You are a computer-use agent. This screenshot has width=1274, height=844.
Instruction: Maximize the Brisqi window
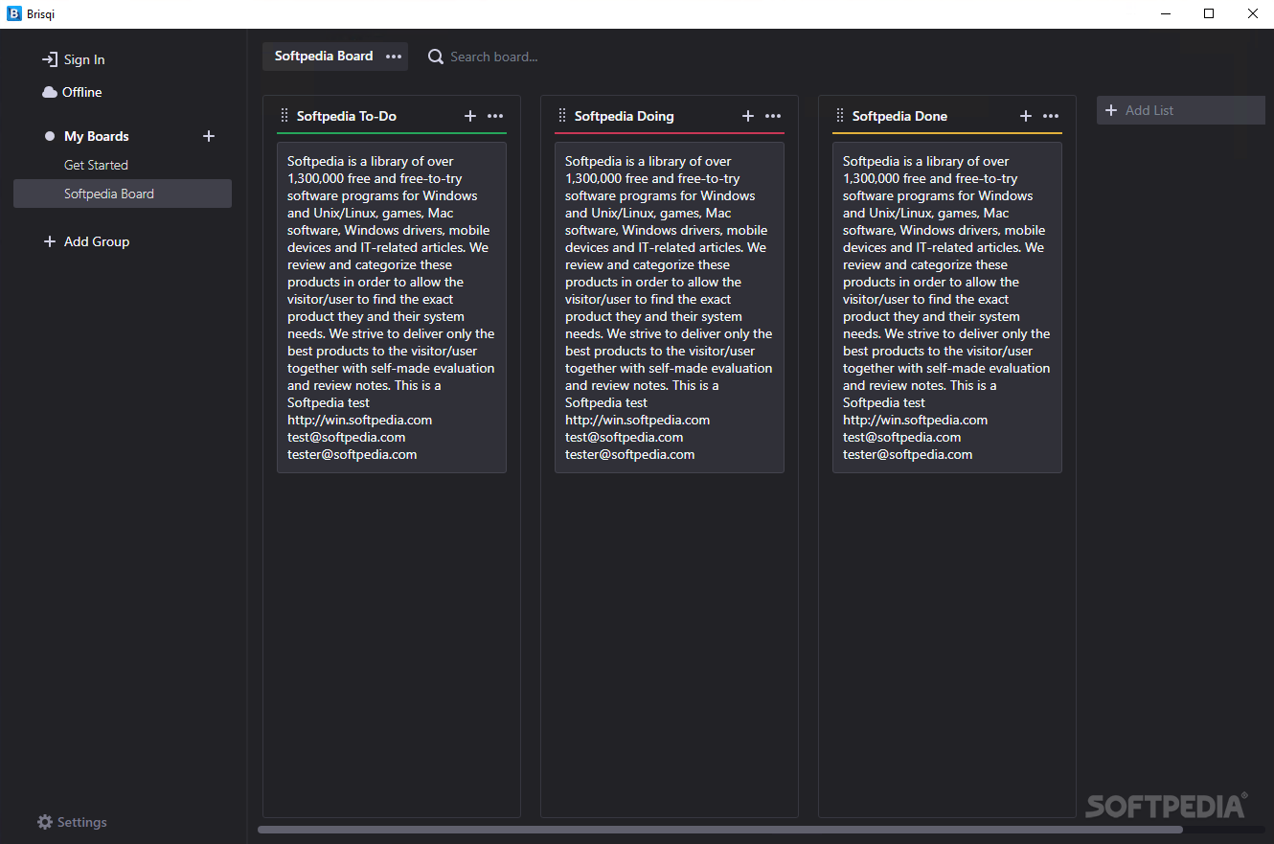coord(1209,13)
